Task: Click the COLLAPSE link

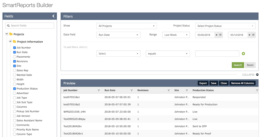Action: pos(248,75)
